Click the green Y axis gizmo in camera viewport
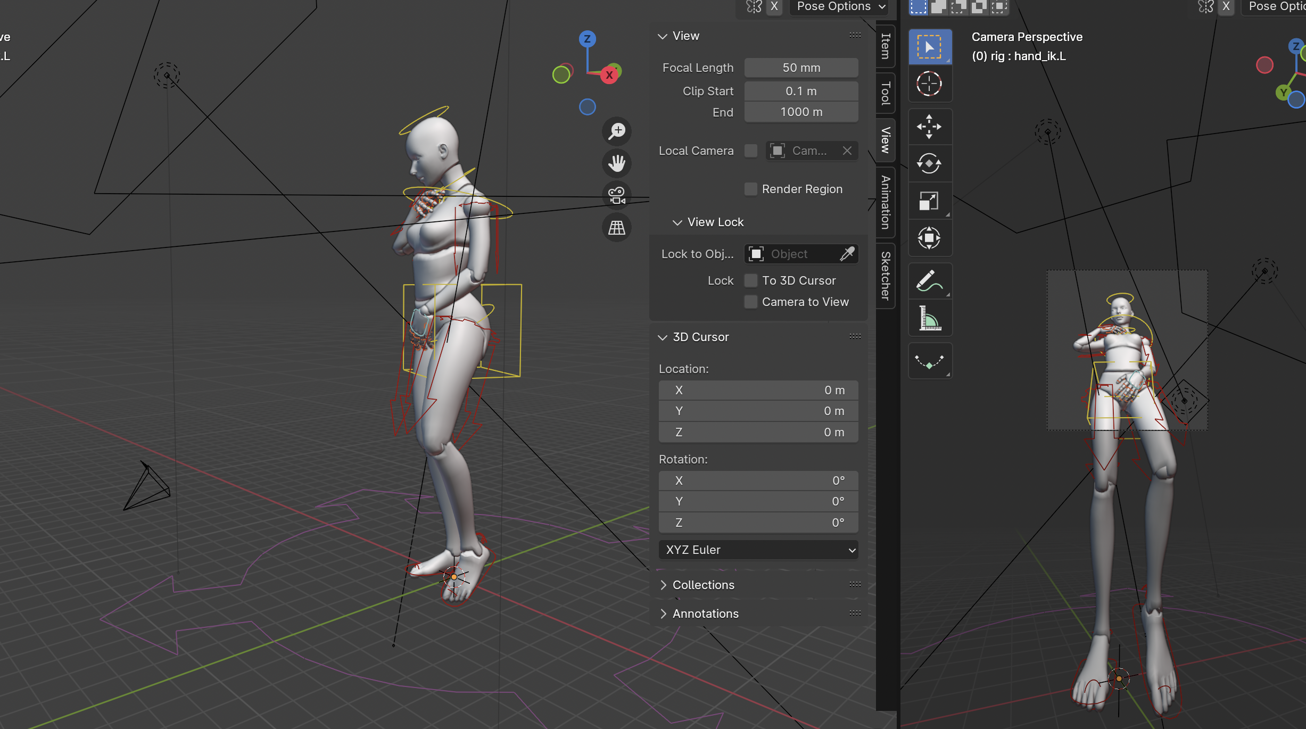 (1284, 92)
